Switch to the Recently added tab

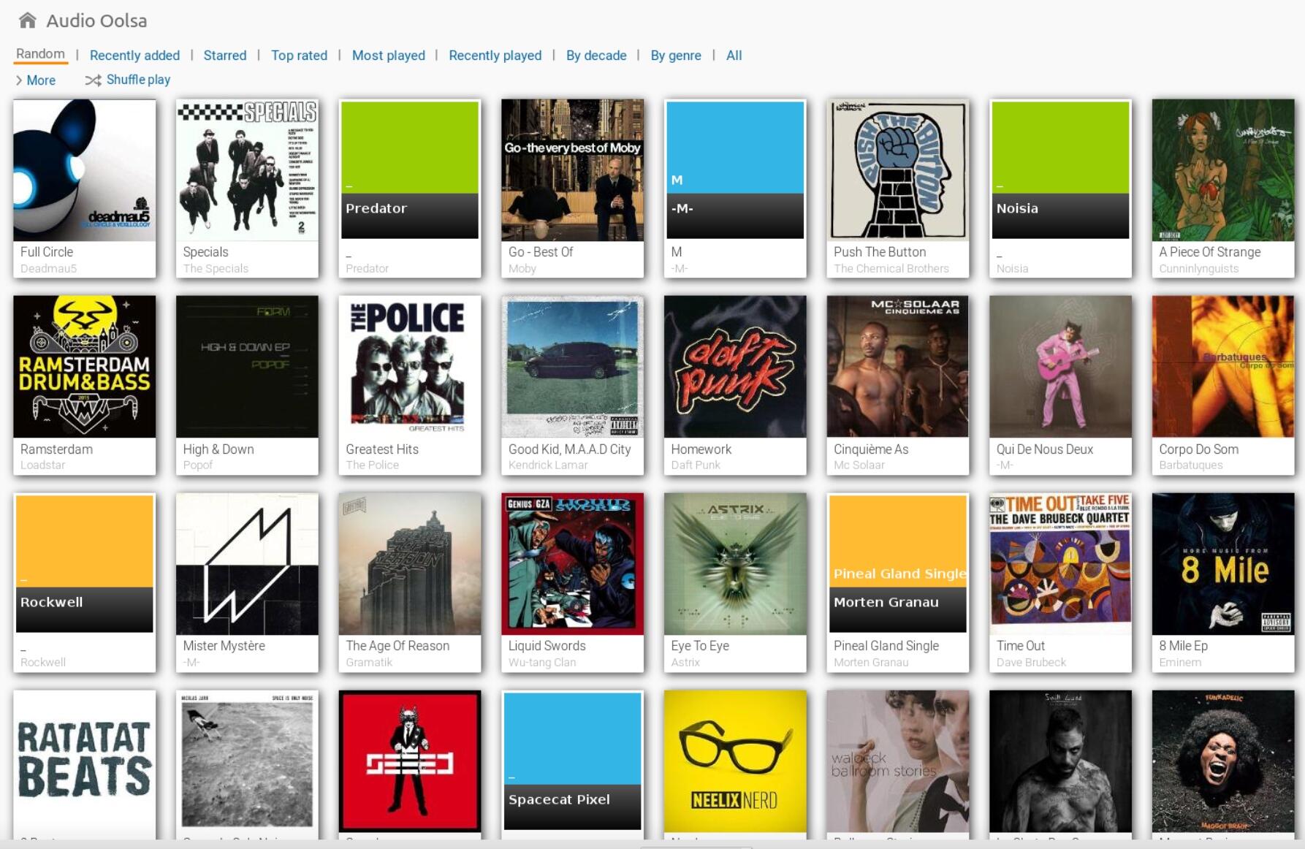coord(134,56)
